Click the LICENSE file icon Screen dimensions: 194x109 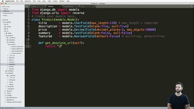pos(5,96)
